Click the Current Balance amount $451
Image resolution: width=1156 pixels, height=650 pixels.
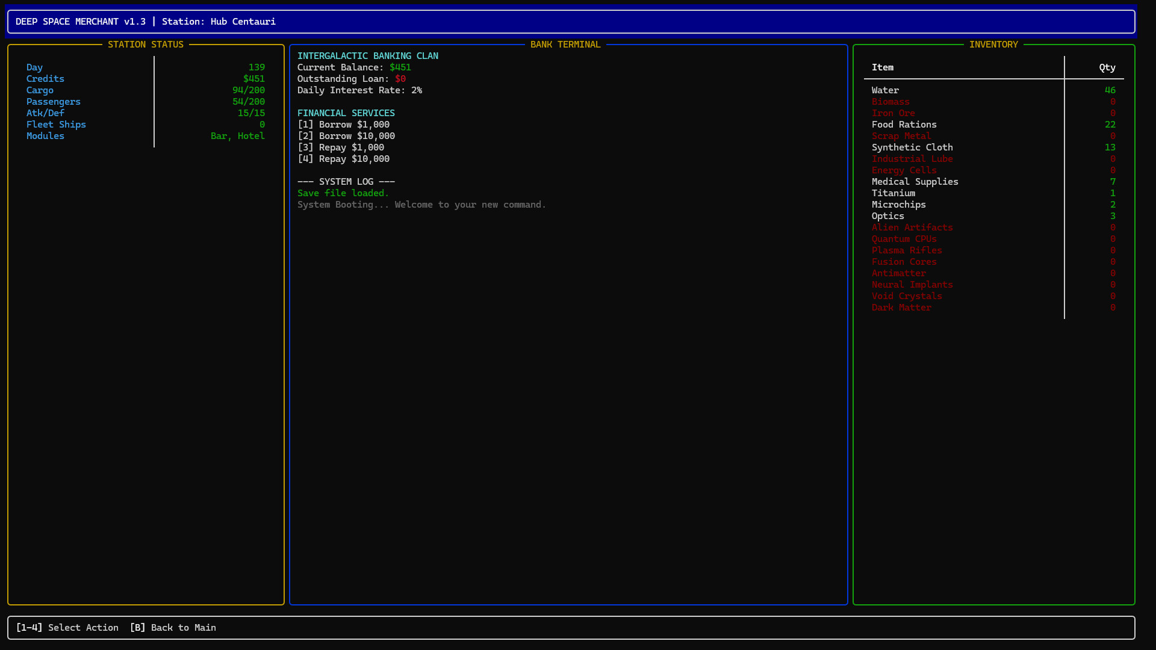pos(400,67)
